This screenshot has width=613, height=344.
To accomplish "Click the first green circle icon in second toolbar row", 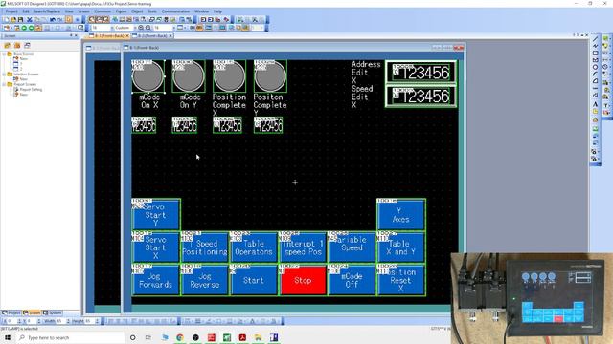I will coord(24,28).
